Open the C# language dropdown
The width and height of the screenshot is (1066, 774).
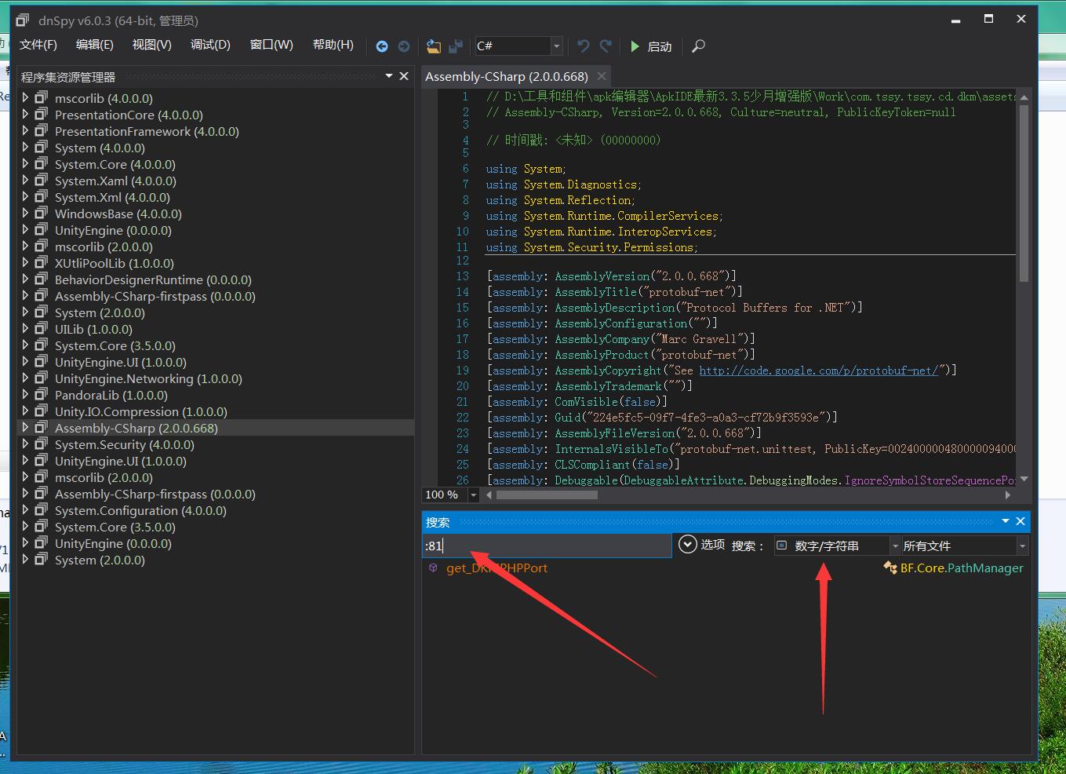pyautogui.click(x=556, y=46)
